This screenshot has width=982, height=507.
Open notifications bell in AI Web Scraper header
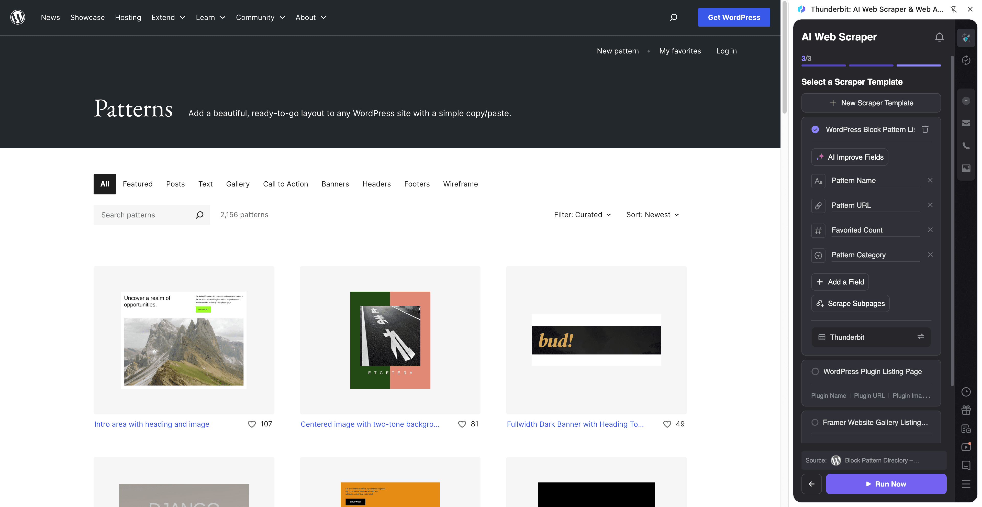tap(939, 37)
